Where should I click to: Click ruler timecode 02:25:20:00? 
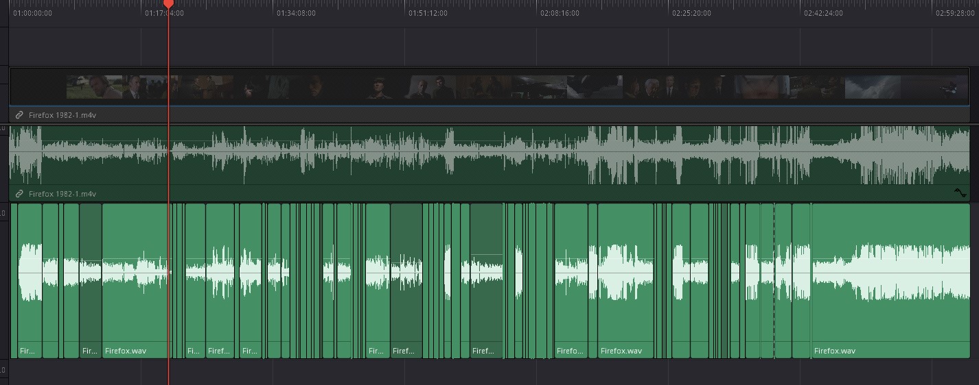(x=691, y=13)
